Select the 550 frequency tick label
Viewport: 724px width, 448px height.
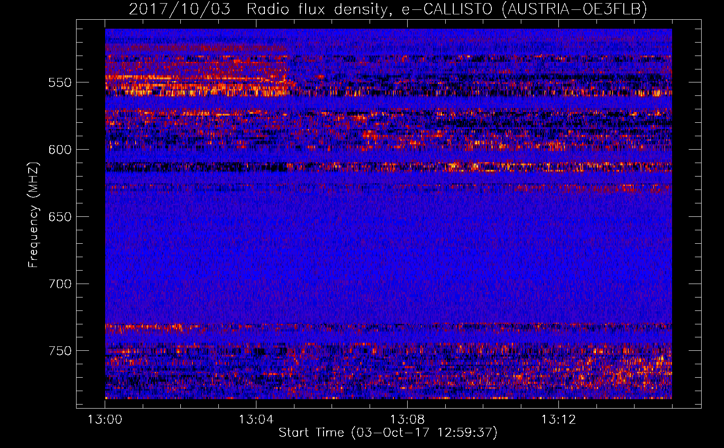click(60, 82)
